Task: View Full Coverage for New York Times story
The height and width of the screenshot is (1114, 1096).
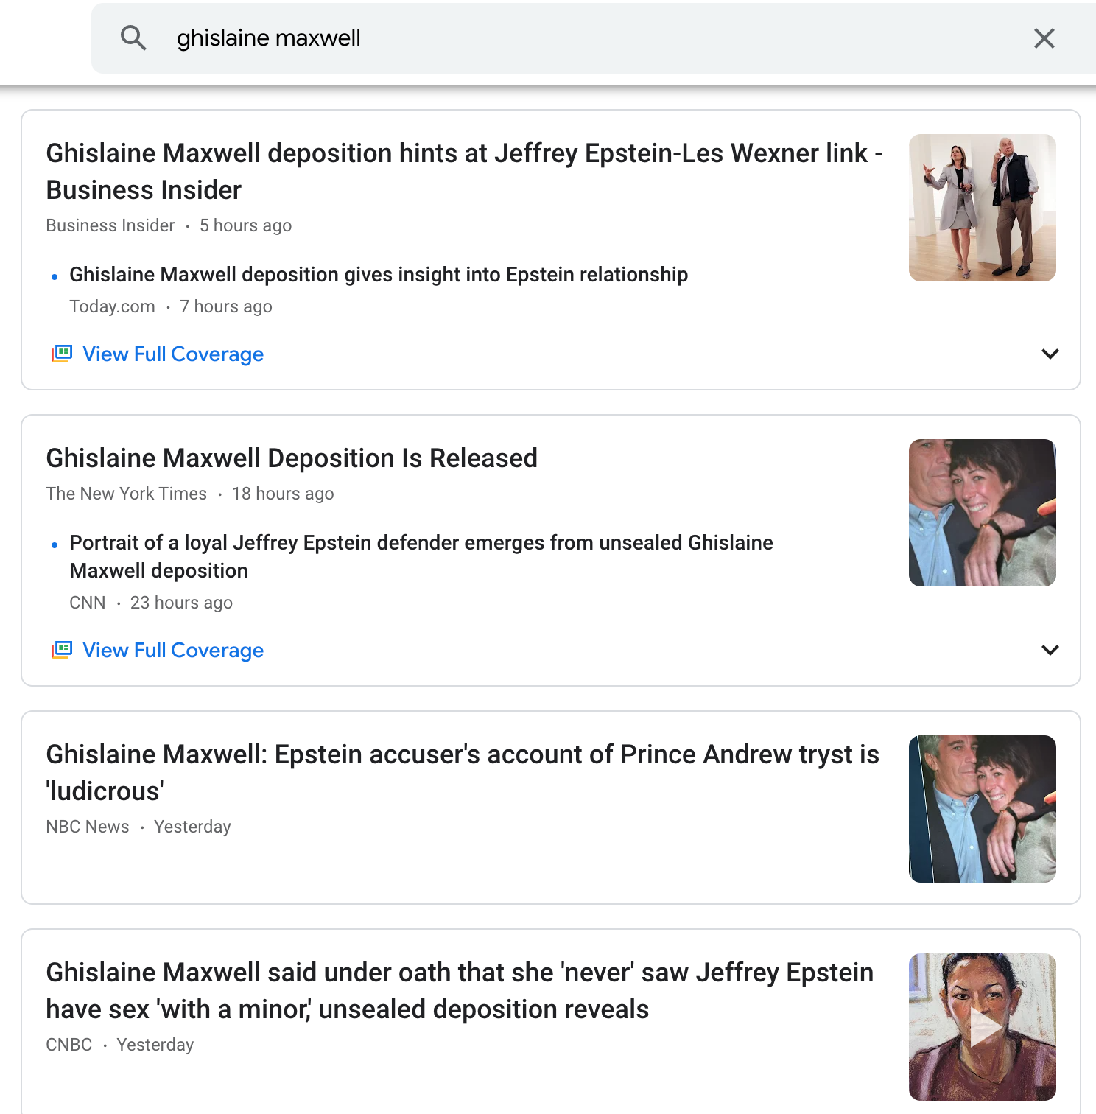Action: pos(173,651)
